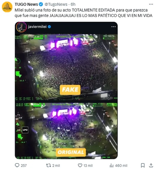This screenshot has width=156, height=170.
Task: Click the LPO logo badge on lower image
Action: point(25,130)
